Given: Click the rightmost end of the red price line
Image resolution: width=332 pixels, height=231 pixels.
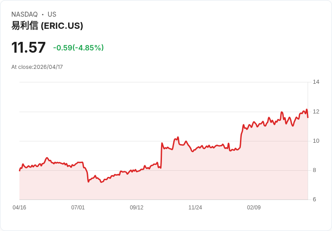Looking at the screenshot, I should tap(308, 117).
